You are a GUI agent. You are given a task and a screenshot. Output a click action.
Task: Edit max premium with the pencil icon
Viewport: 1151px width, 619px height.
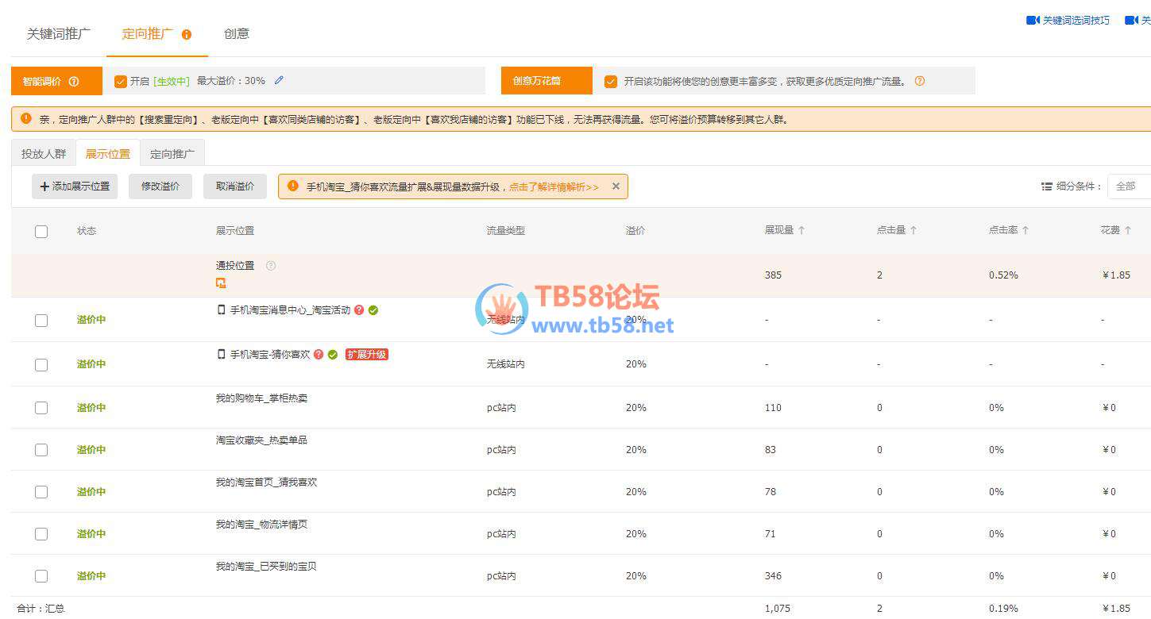tap(278, 80)
